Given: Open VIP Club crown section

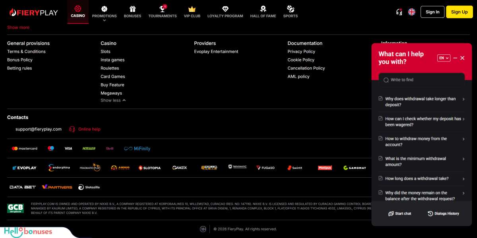Looking at the screenshot, I should [x=192, y=12].
